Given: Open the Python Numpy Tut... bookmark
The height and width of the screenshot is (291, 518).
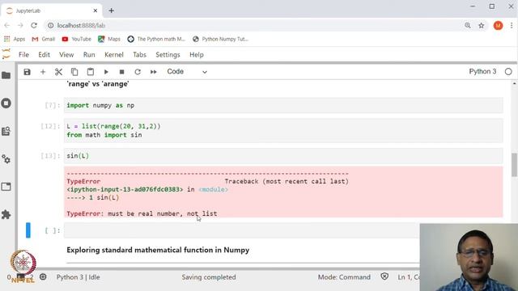Looking at the screenshot, I should pos(220,39).
